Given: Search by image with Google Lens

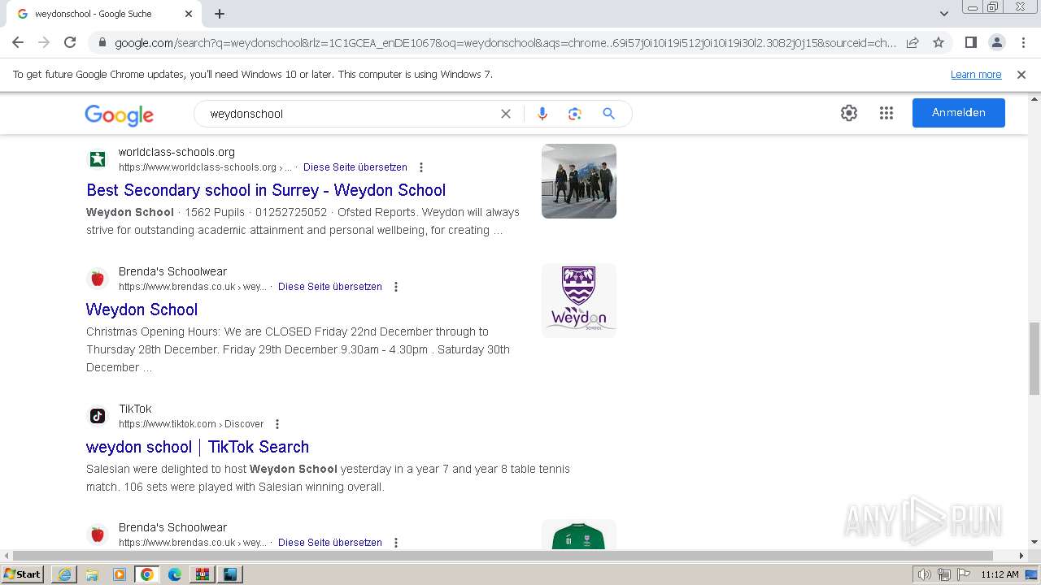Looking at the screenshot, I should tap(575, 114).
